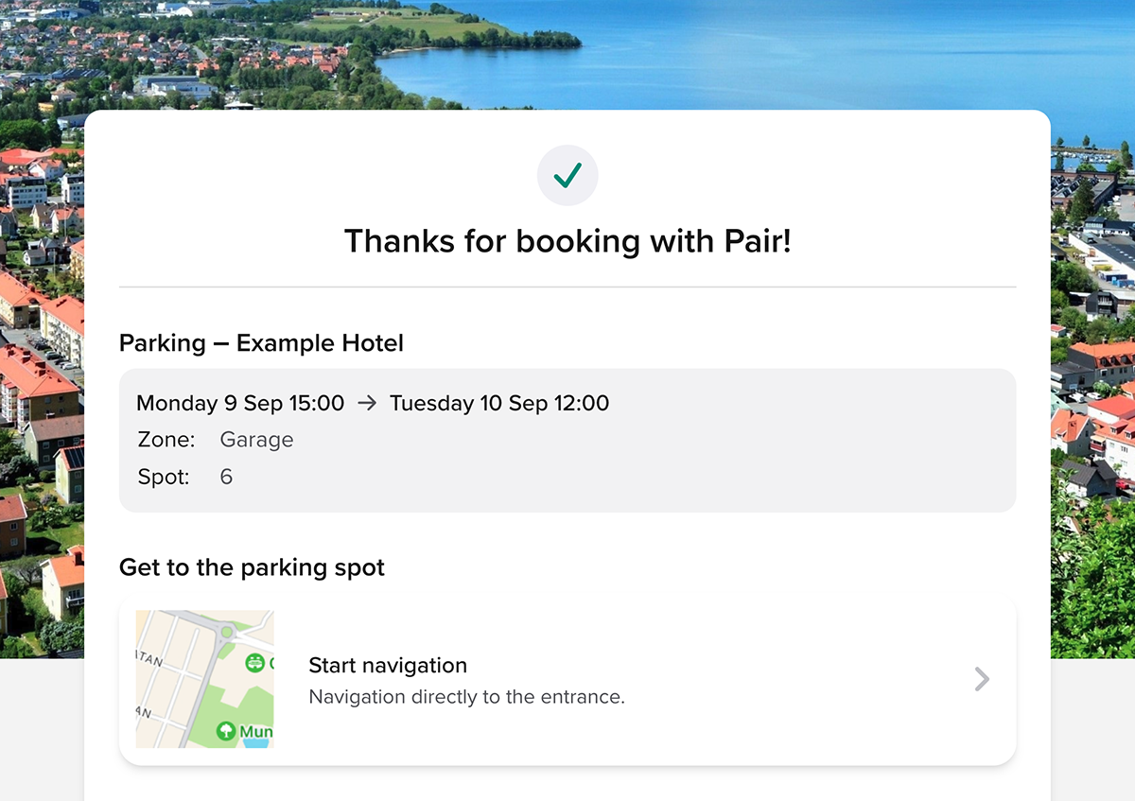Image resolution: width=1135 pixels, height=801 pixels.
Task: Click the green park tree map icon
Action: [226, 731]
